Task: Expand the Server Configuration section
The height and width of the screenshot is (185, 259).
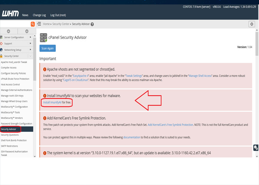Action: [30, 37]
